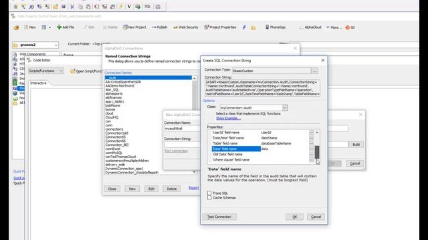The height and width of the screenshot is (240, 428).
Task: Click the open folder icon in top toolbar
Action: tap(56, 7)
